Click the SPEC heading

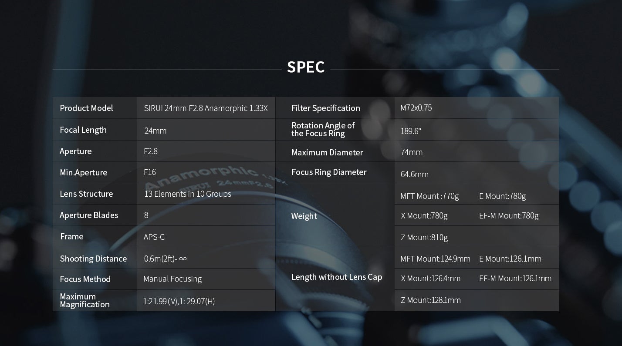tap(306, 67)
